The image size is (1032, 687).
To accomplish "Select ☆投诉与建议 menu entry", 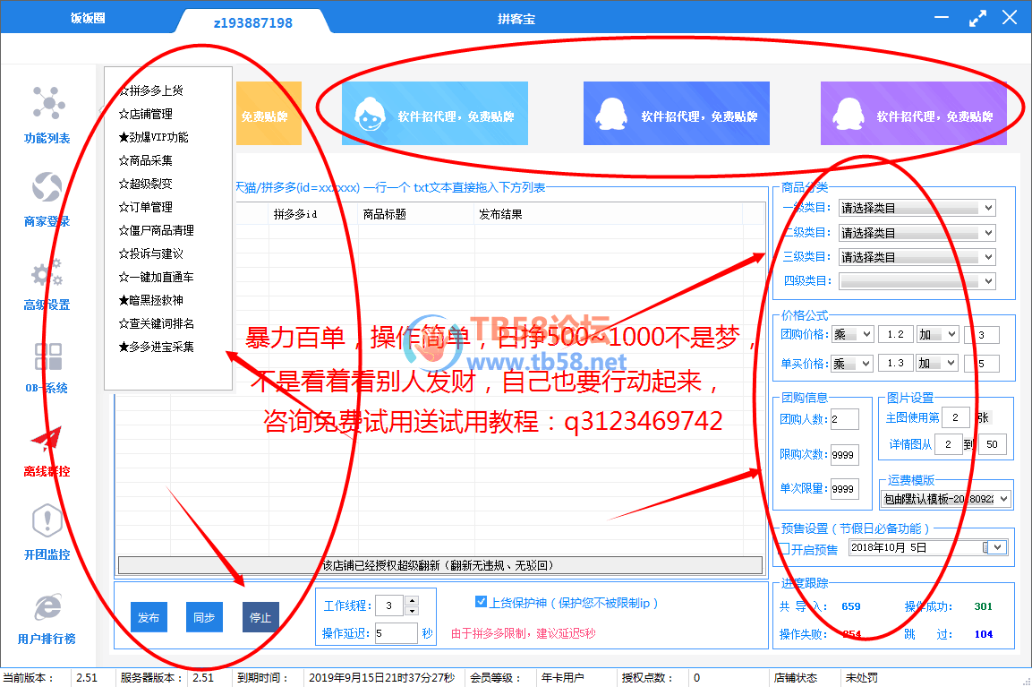I will tap(150, 253).
